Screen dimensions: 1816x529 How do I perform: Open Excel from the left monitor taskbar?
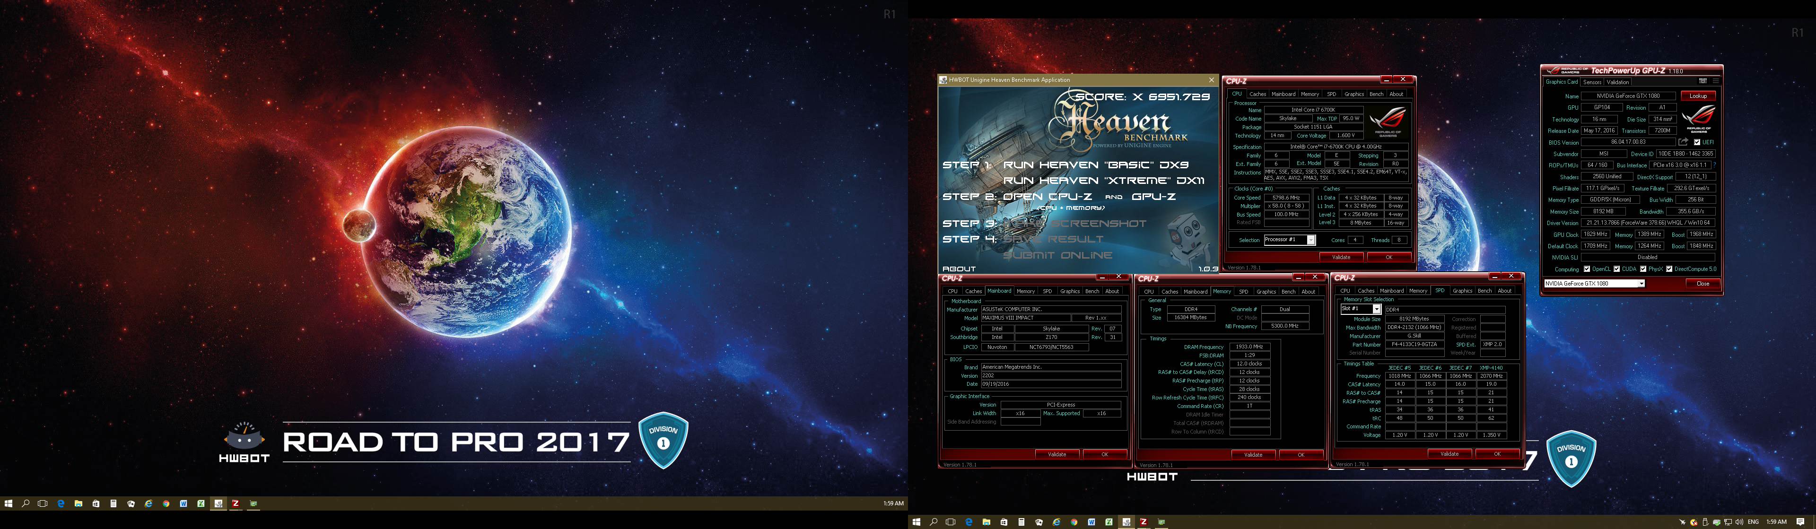pyautogui.click(x=201, y=503)
